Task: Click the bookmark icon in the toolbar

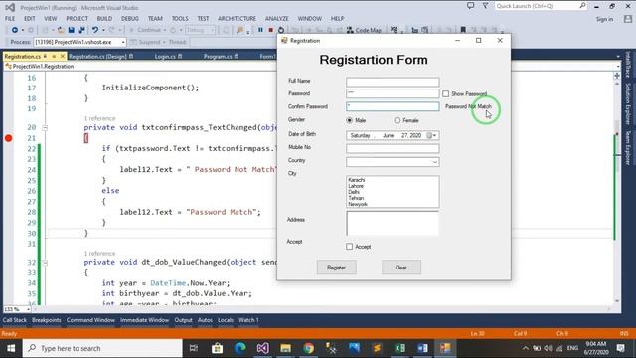Action: [x=463, y=30]
